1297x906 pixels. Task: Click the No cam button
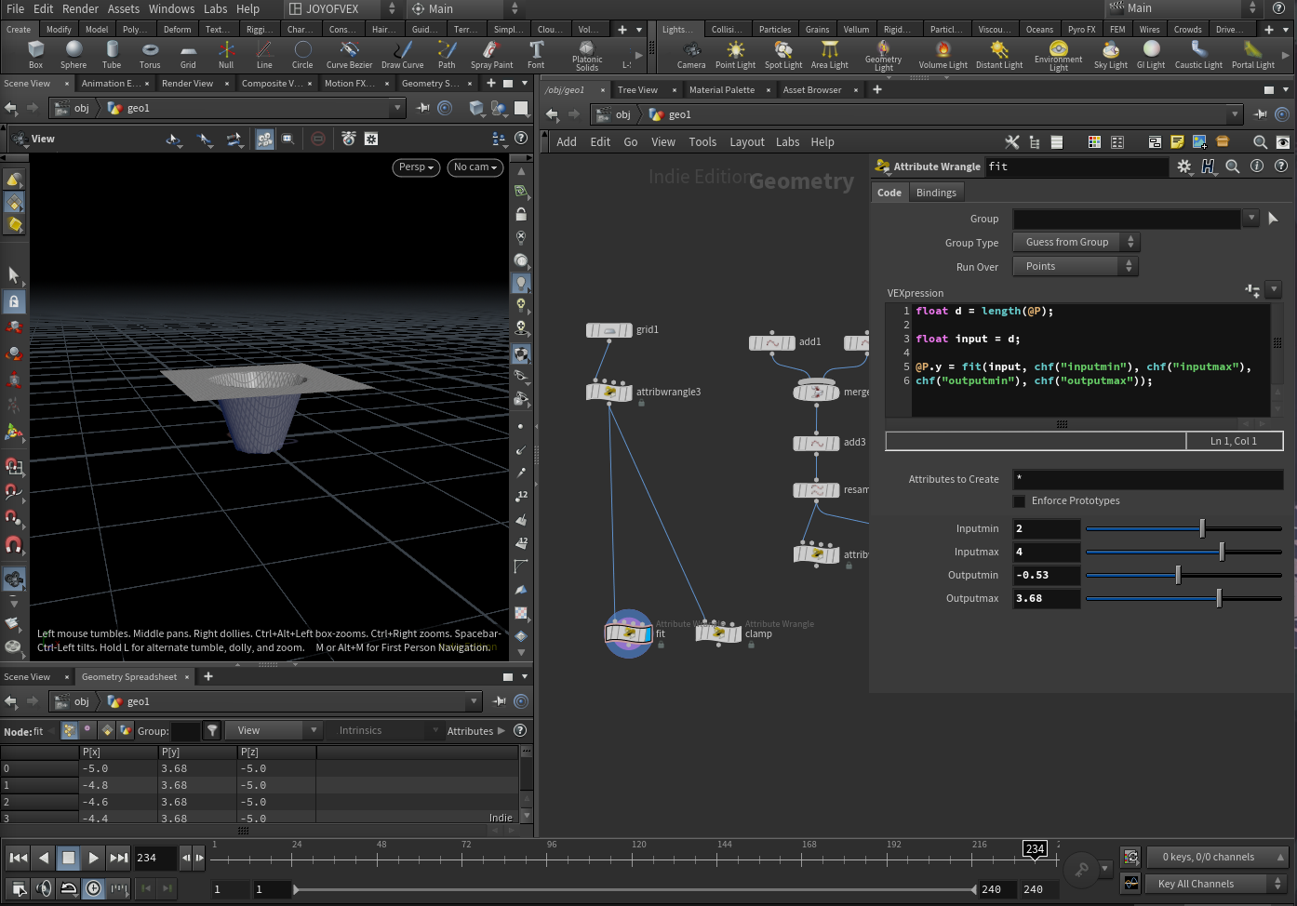click(x=475, y=167)
